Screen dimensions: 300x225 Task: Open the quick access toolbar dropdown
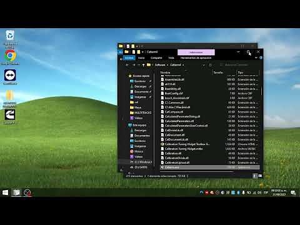point(142,52)
